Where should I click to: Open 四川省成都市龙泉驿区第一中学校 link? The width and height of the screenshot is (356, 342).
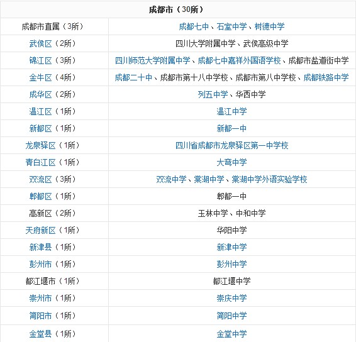click(231, 145)
